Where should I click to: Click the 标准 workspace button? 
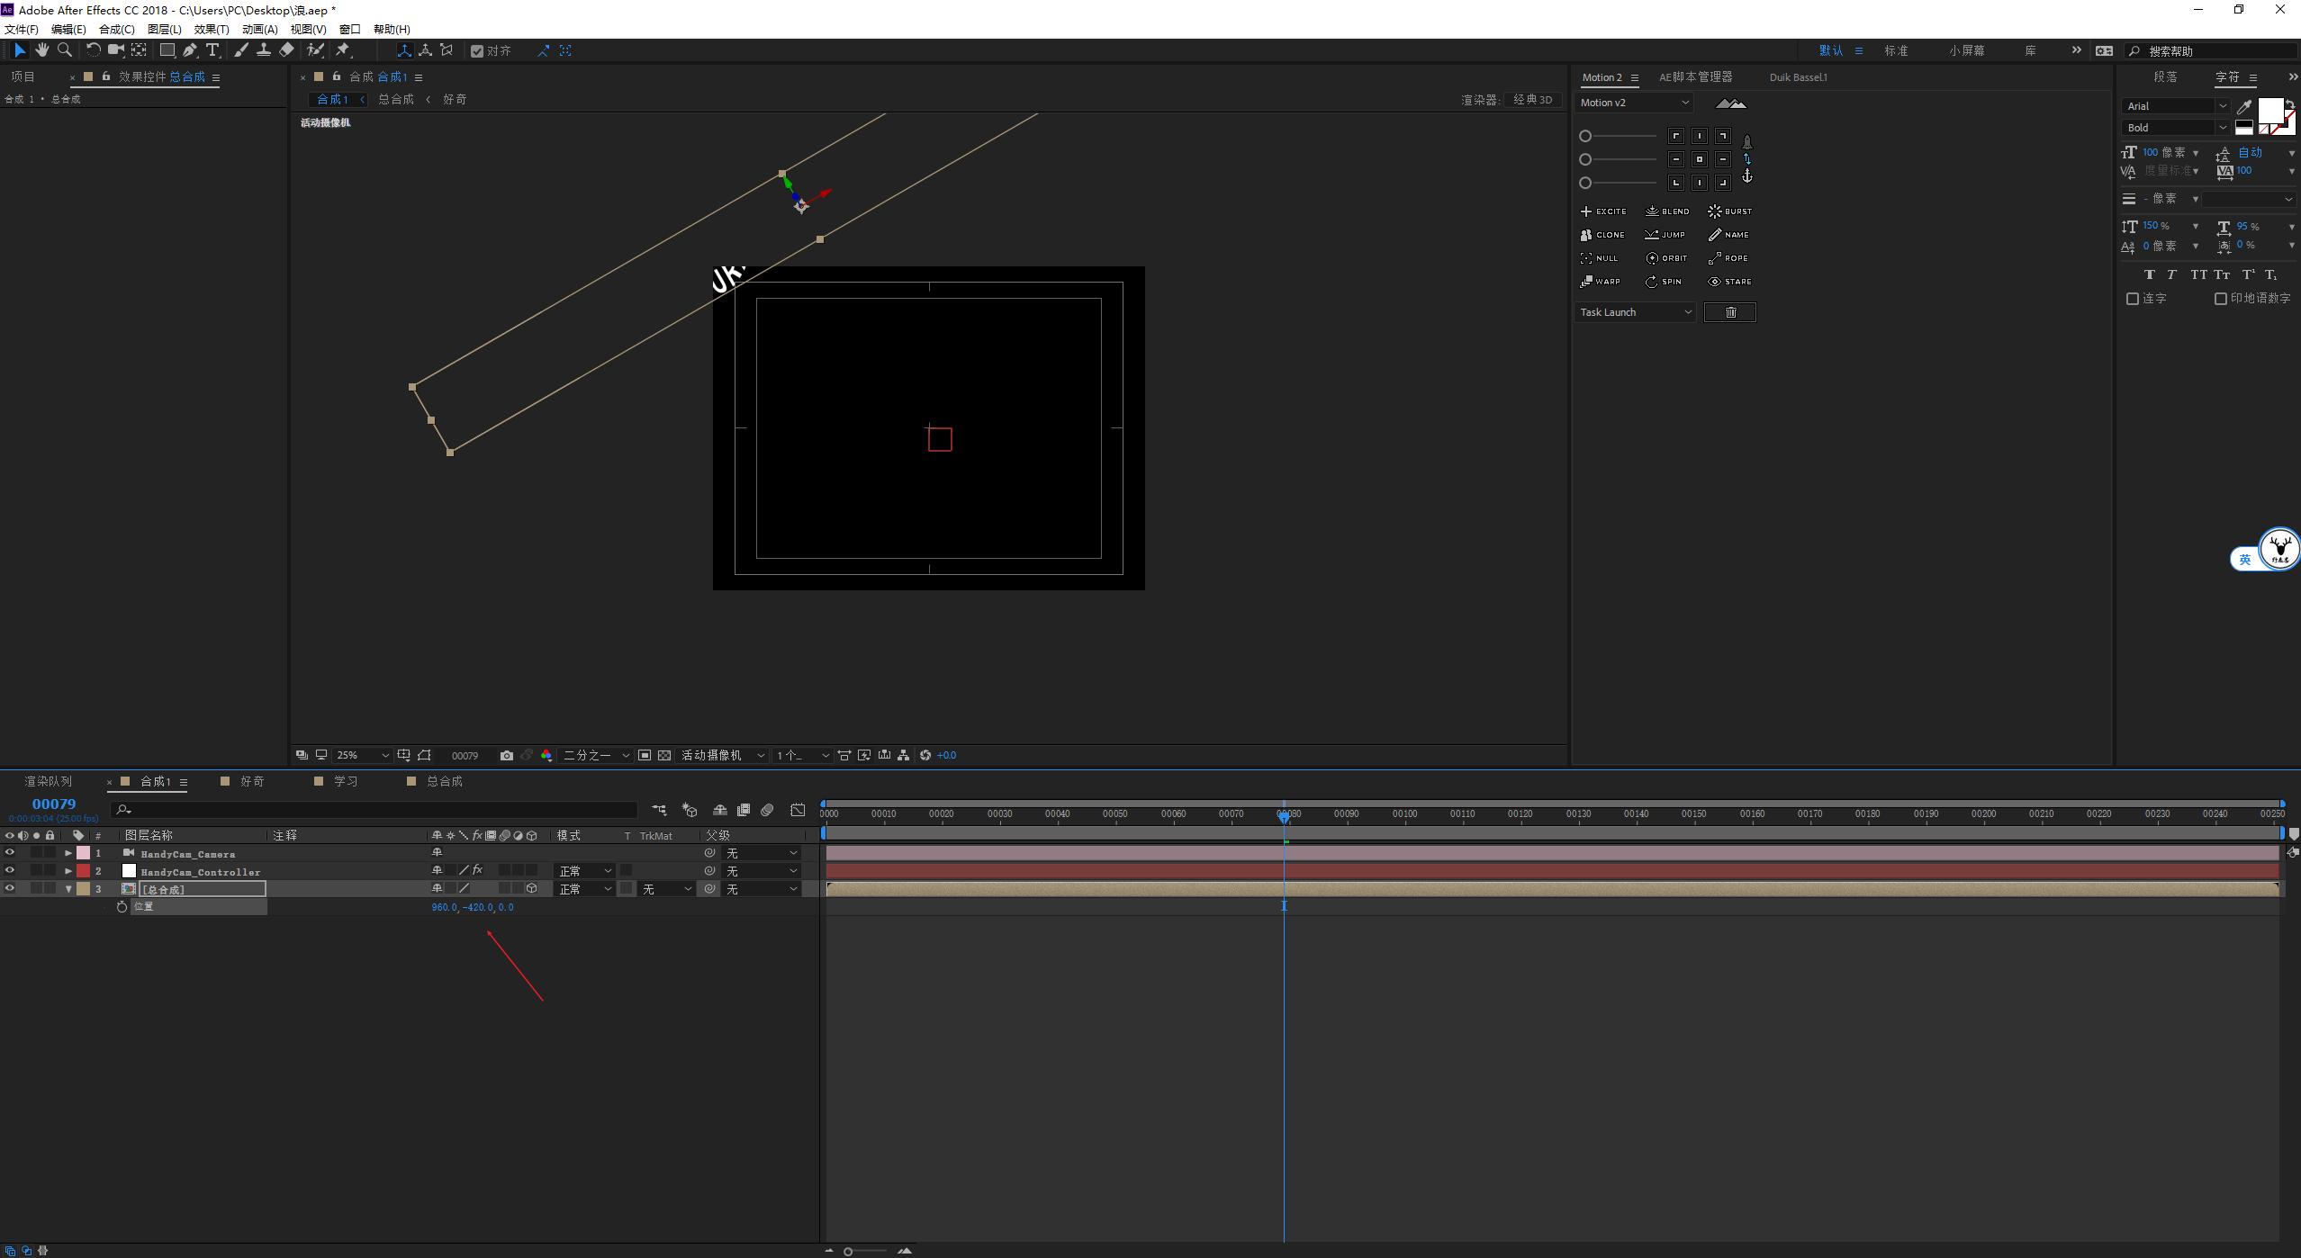point(1896,51)
